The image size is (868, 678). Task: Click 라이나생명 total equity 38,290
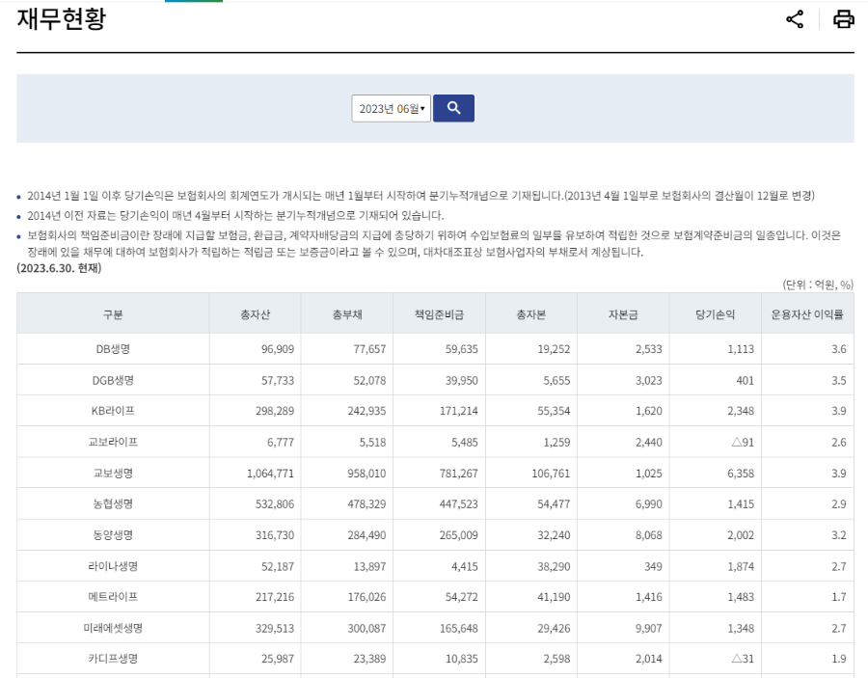tap(554, 566)
